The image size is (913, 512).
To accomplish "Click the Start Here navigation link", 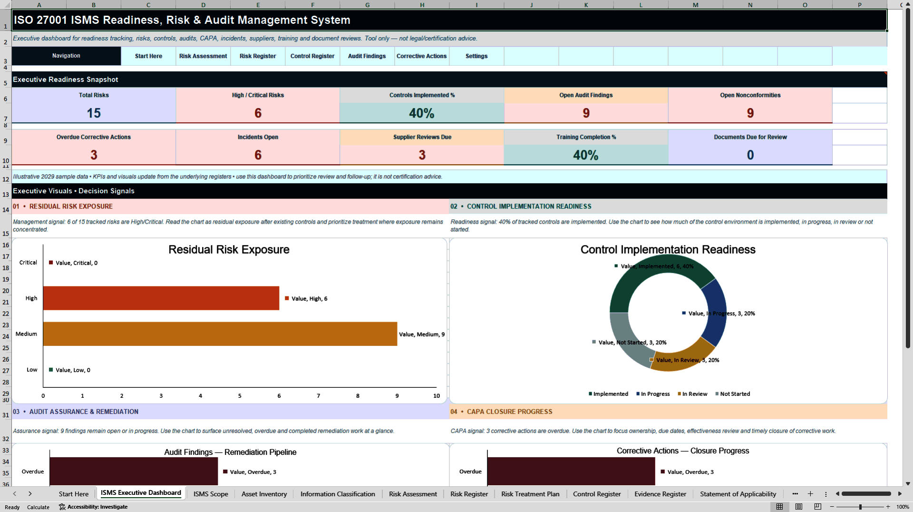I will coord(148,56).
